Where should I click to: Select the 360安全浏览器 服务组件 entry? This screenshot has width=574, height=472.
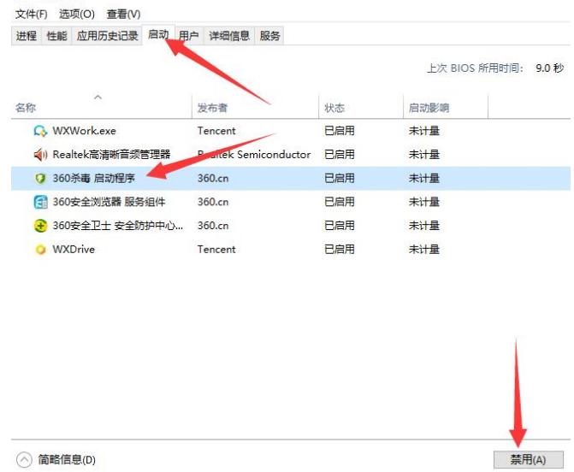[x=109, y=202]
